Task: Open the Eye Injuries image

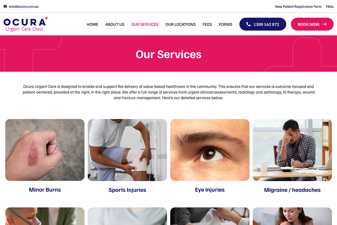Action: [x=210, y=150]
